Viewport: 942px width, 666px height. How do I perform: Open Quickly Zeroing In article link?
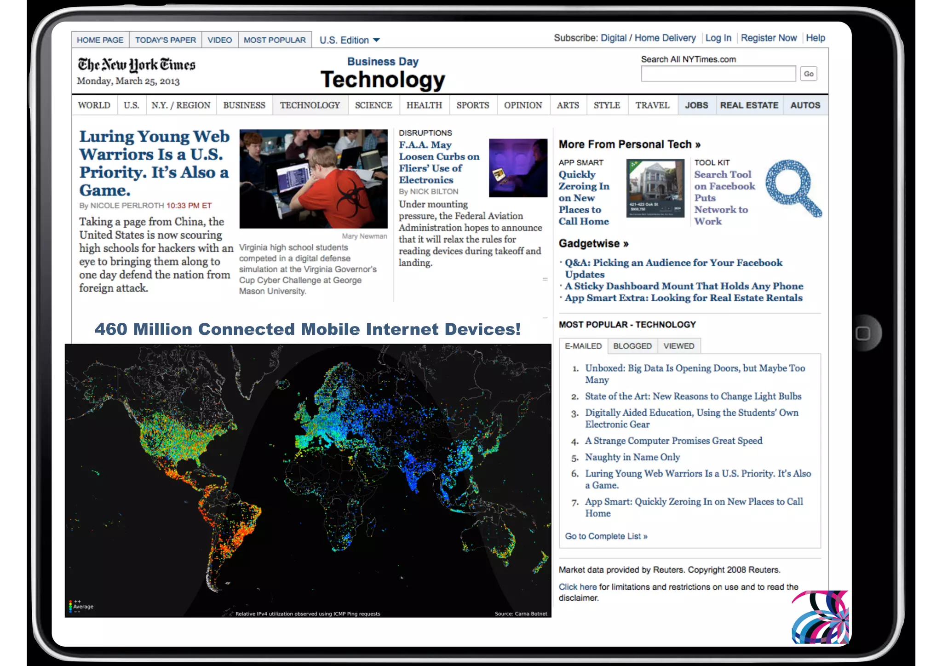pos(584,198)
